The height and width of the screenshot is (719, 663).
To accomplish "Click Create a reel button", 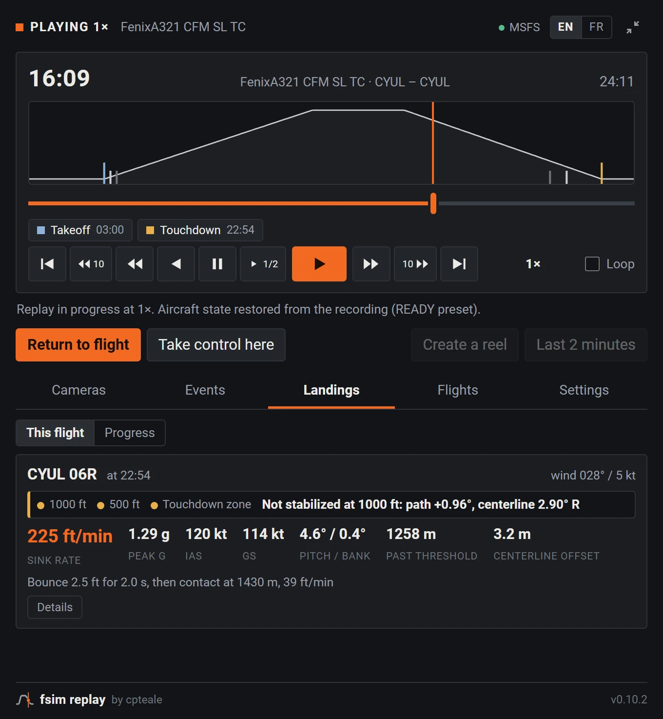I will pyautogui.click(x=465, y=345).
